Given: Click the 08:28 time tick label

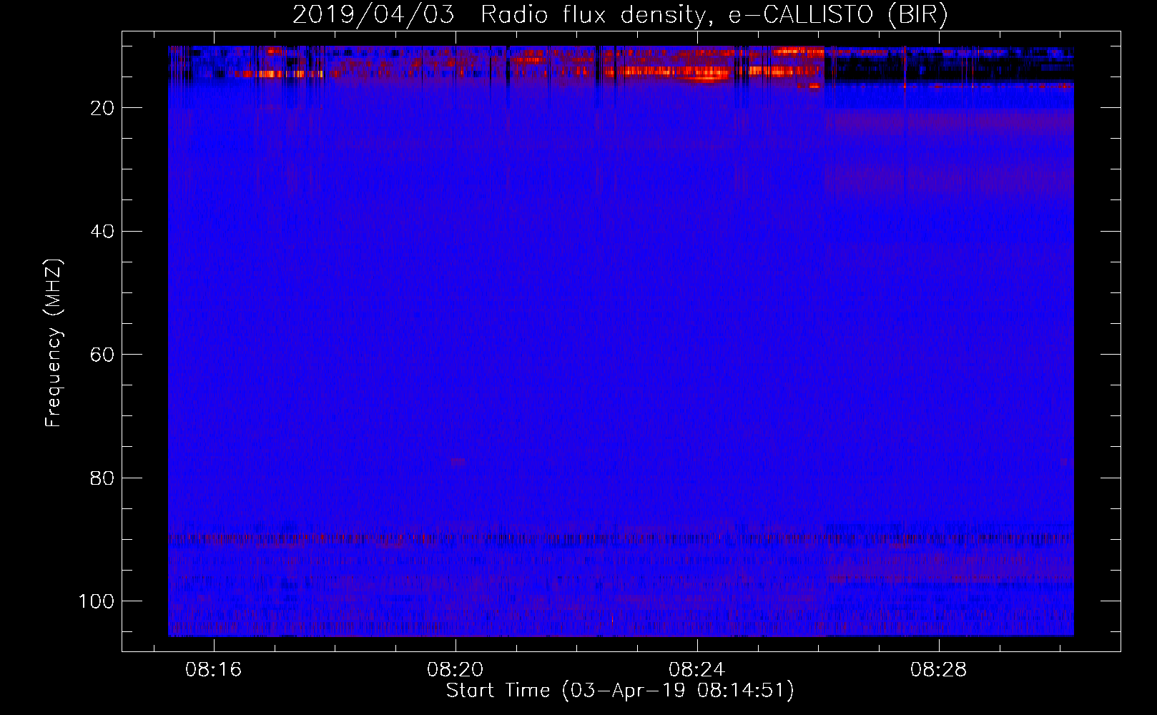Looking at the screenshot, I should tap(938, 670).
